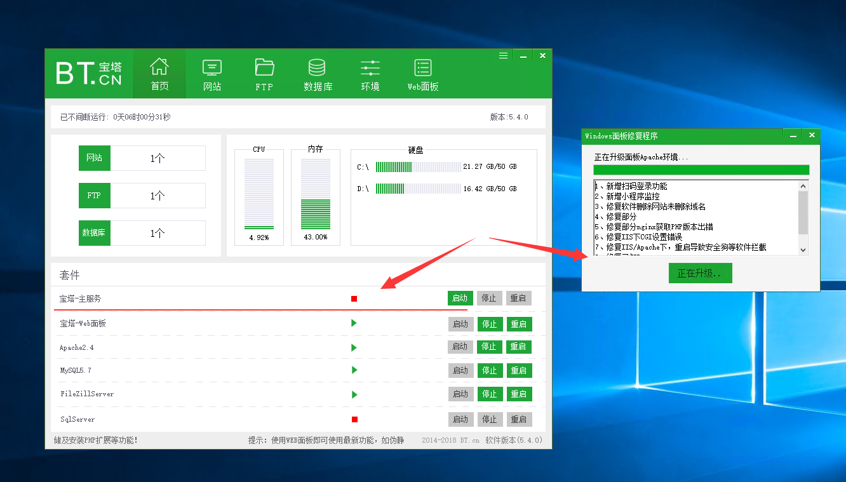Click 重启 for SqlServer
The width and height of the screenshot is (846, 482).
[519, 419]
